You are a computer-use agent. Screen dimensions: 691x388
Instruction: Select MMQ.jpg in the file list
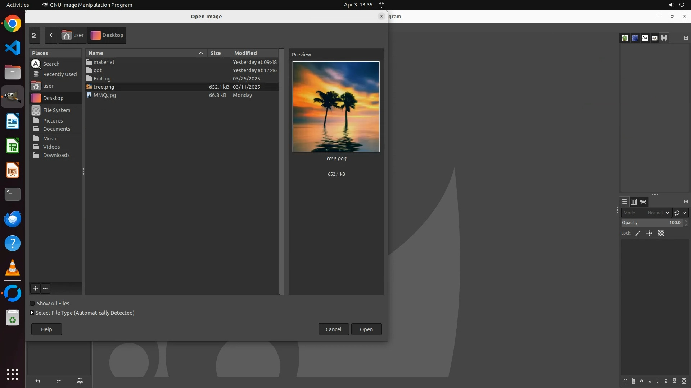pos(105,95)
